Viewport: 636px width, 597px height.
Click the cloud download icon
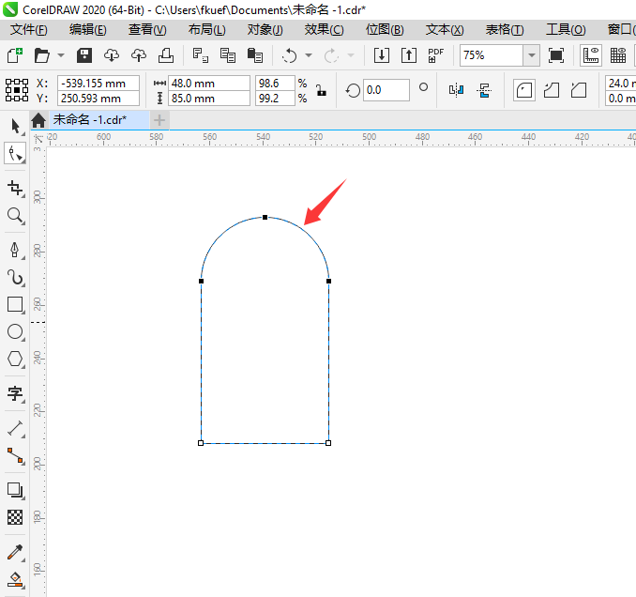(x=112, y=55)
